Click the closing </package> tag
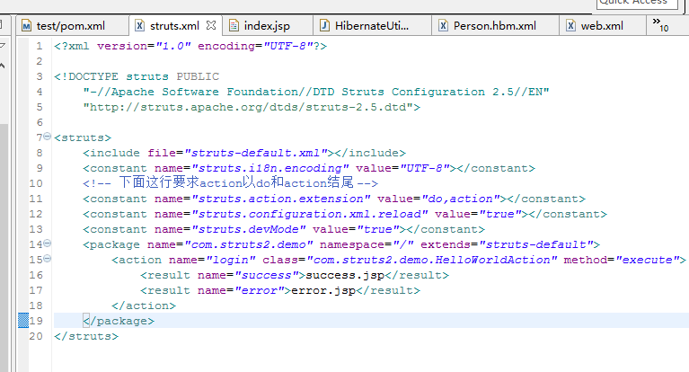This screenshot has height=372, width=689. [x=119, y=321]
